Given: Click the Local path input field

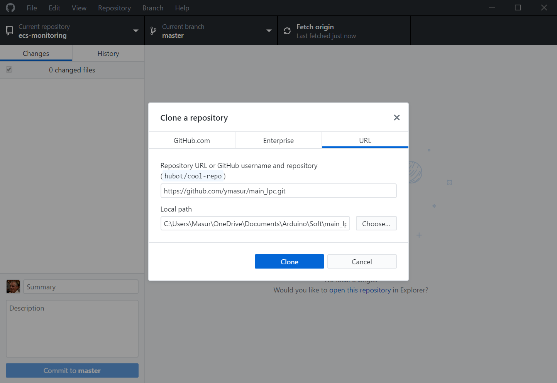Looking at the screenshot, I should [255, 223].
